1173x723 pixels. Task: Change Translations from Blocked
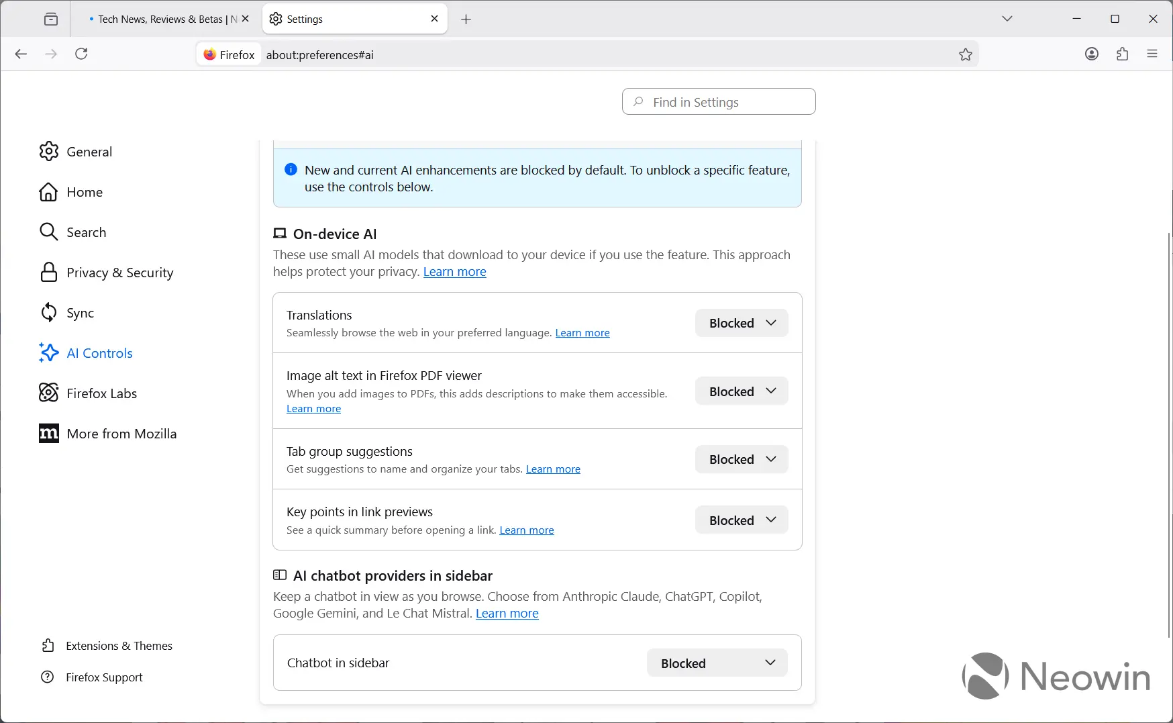[x=741, y=323]
